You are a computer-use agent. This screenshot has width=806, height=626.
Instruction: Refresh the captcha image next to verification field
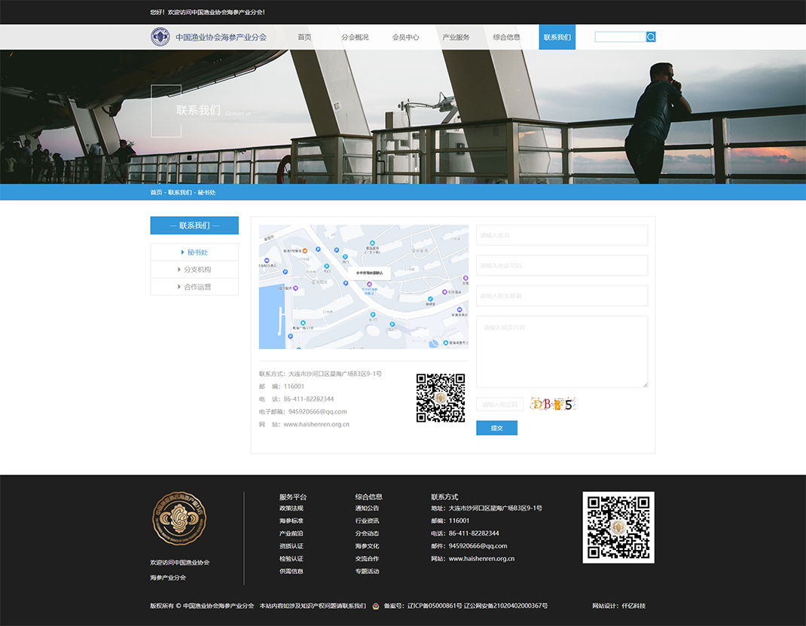tap(552, 405)
